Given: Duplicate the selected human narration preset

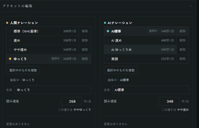Looking at the screenshot, I should click(x=23, y=70).
